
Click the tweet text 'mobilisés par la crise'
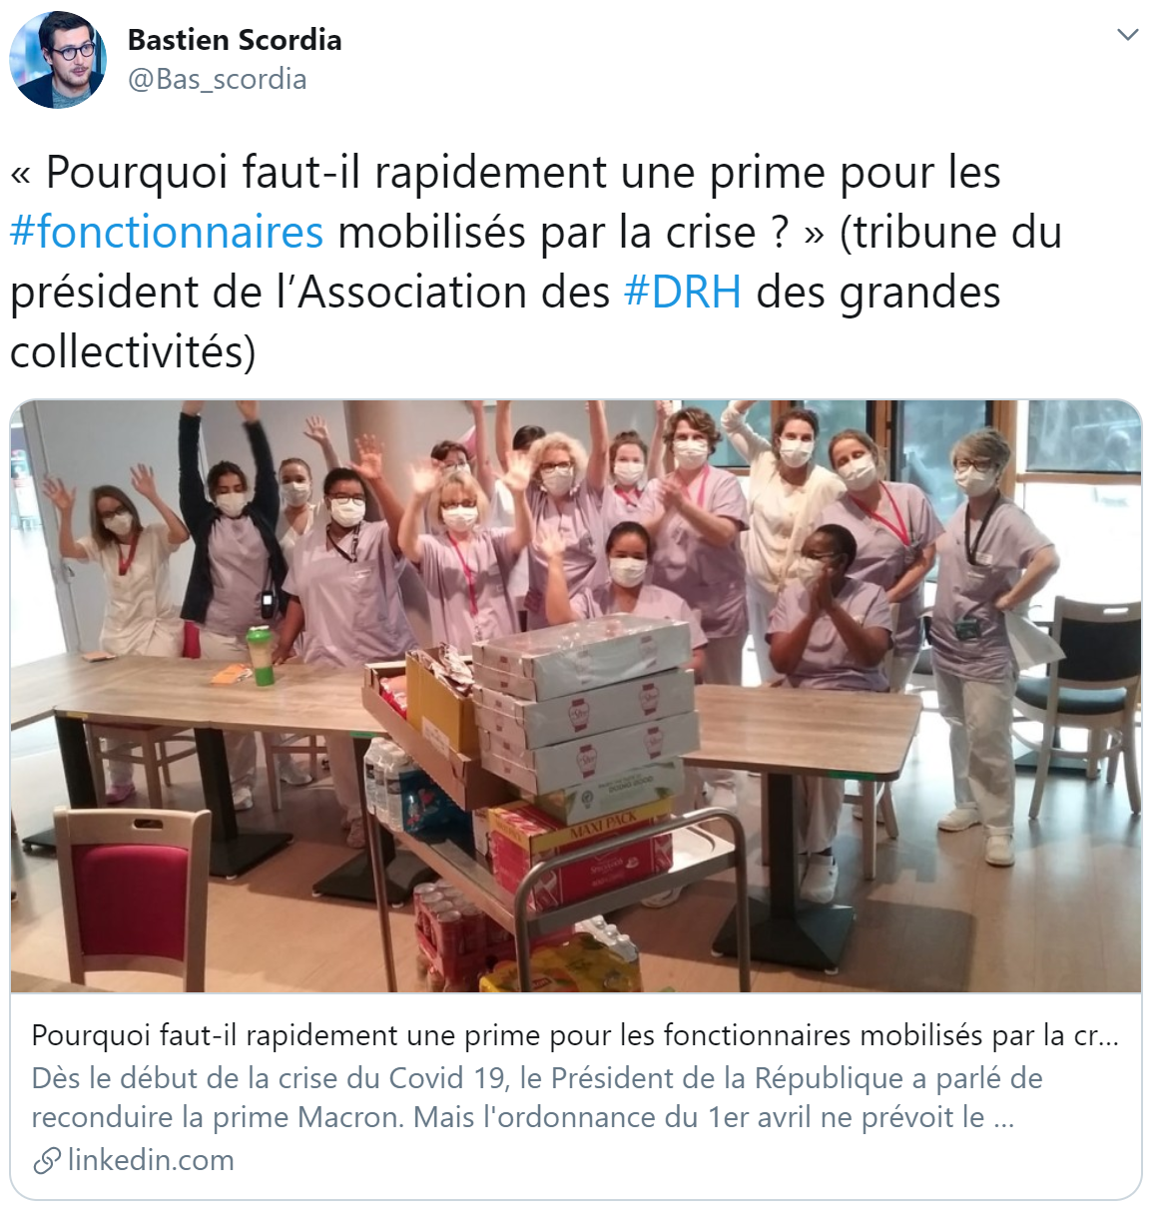(x=548, y=232)
